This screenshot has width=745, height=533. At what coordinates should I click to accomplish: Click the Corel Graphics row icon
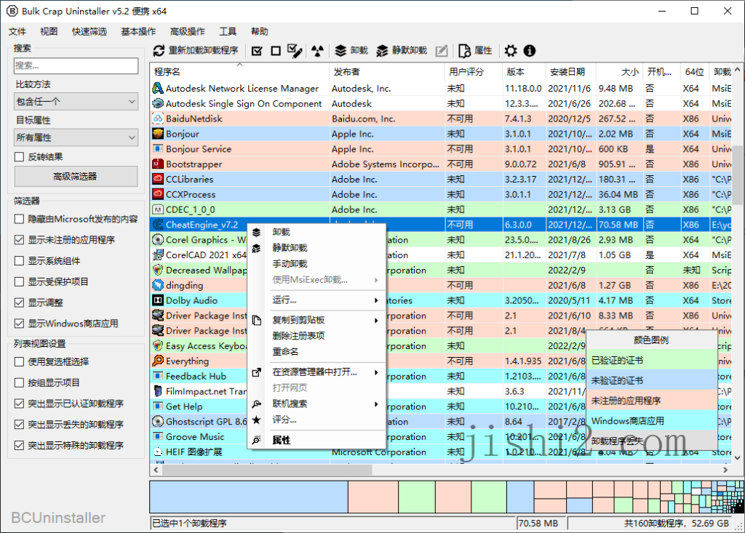click(157, 240)
